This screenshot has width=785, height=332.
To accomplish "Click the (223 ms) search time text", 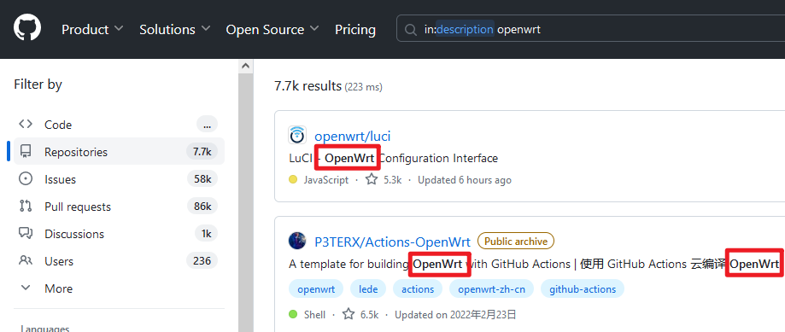I will (x=364, y=87).
